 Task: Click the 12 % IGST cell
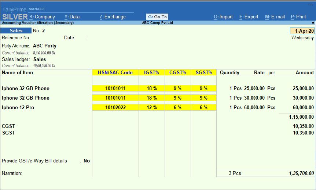151,107
